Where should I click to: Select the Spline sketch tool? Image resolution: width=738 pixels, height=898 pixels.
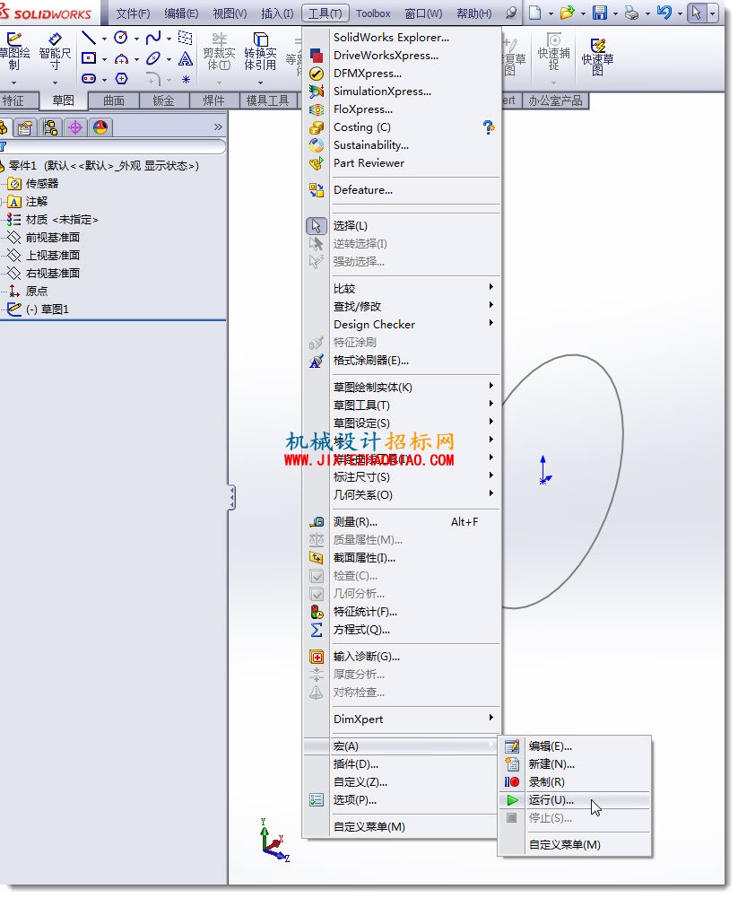tap(152, 38)
